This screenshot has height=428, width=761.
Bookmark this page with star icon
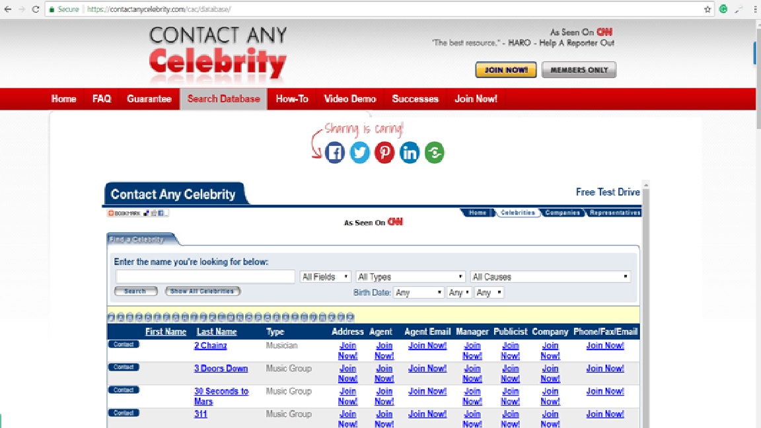pyautogui.click(x=707, y=9)
